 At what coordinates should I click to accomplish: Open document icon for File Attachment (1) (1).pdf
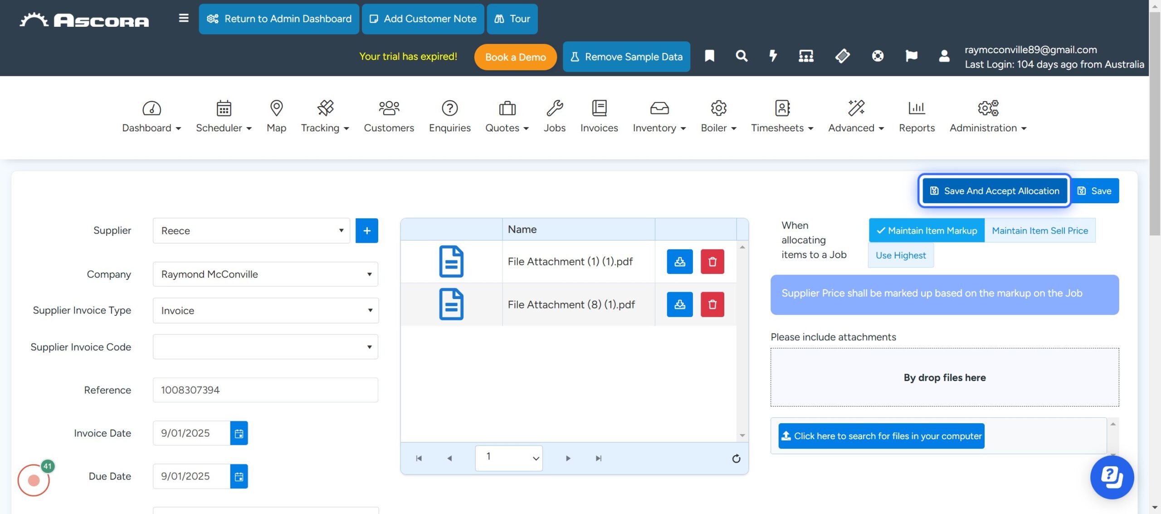point(451,261)
